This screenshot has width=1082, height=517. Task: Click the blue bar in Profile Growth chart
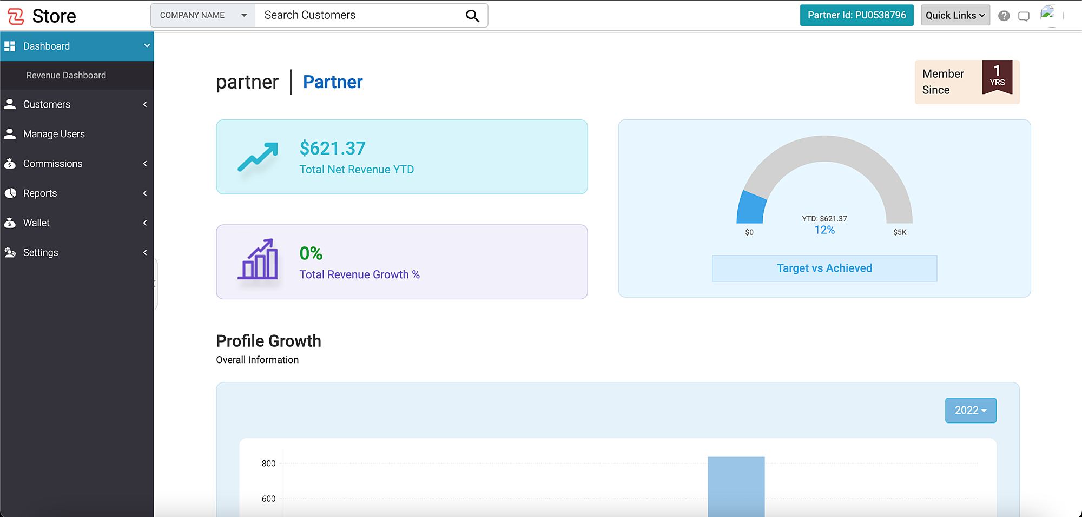click(x=736, y=486)
